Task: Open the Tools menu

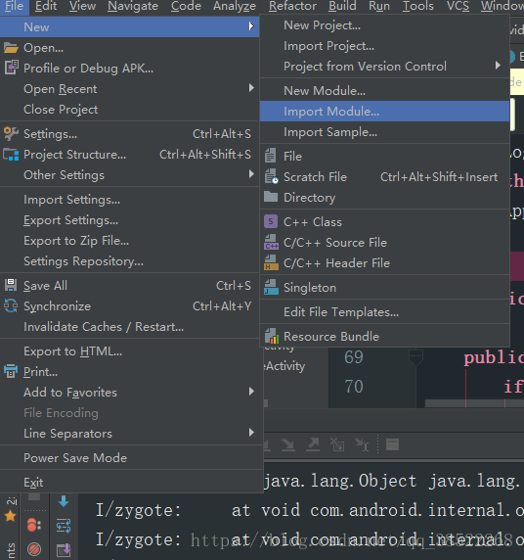Action: (418, 6)
